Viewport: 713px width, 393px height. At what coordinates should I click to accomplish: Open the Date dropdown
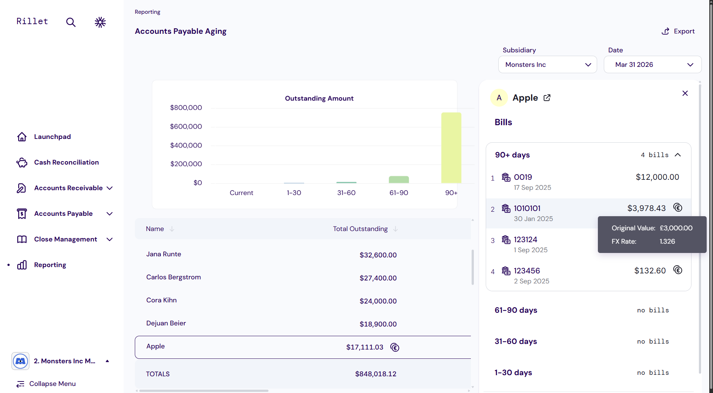(652, 65)
